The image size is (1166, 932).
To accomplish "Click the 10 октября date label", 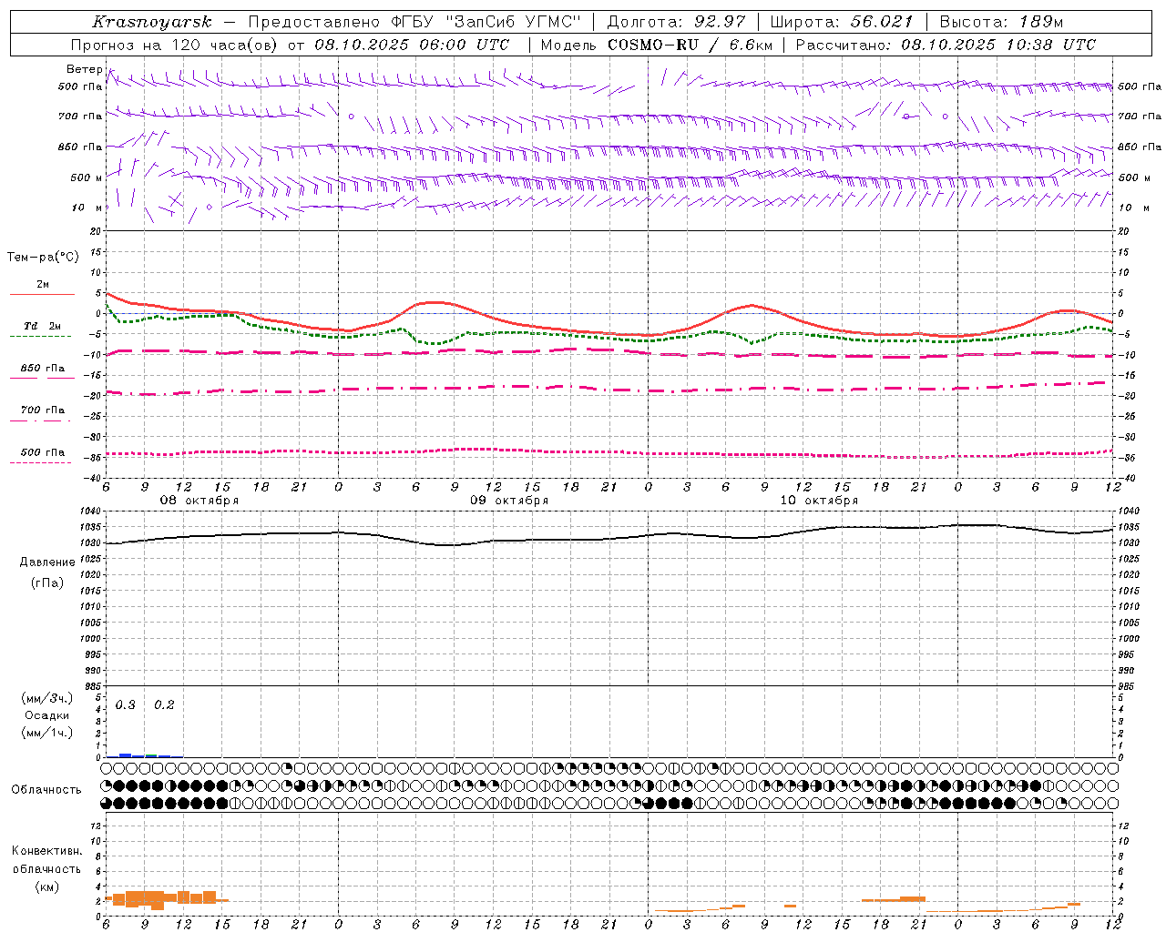I will click(819, 501).
